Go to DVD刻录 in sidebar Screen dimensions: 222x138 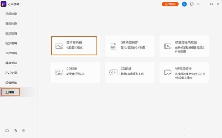pos(11,73)
